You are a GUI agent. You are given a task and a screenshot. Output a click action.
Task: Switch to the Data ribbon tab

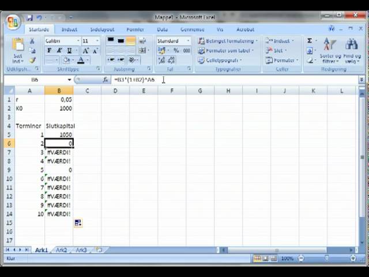(x=163, y=29)
